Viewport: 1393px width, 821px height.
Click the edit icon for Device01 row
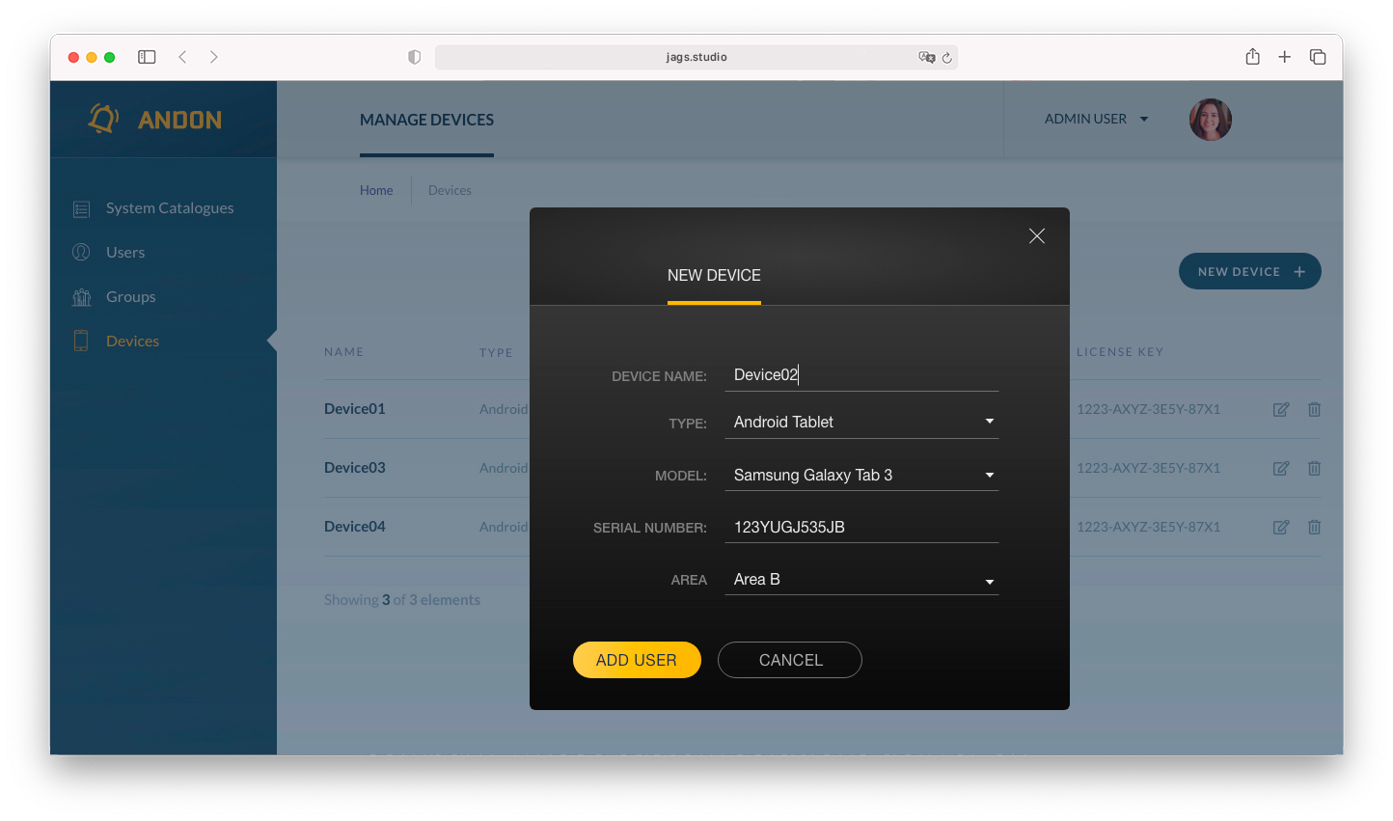(1281, 409)
